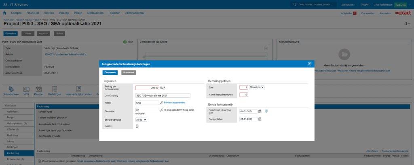
Task: Click the Aantal factuurtermijnen field
Action: click(x=243, y=95)
